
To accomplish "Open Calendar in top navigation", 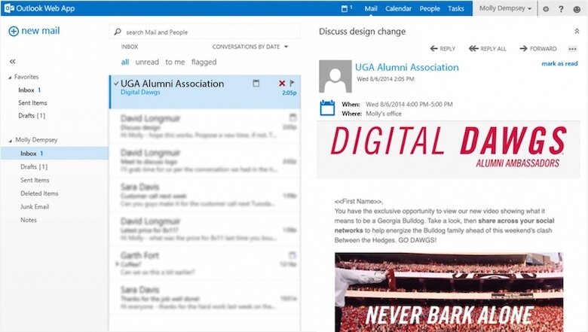I will (x=398, y=8).
